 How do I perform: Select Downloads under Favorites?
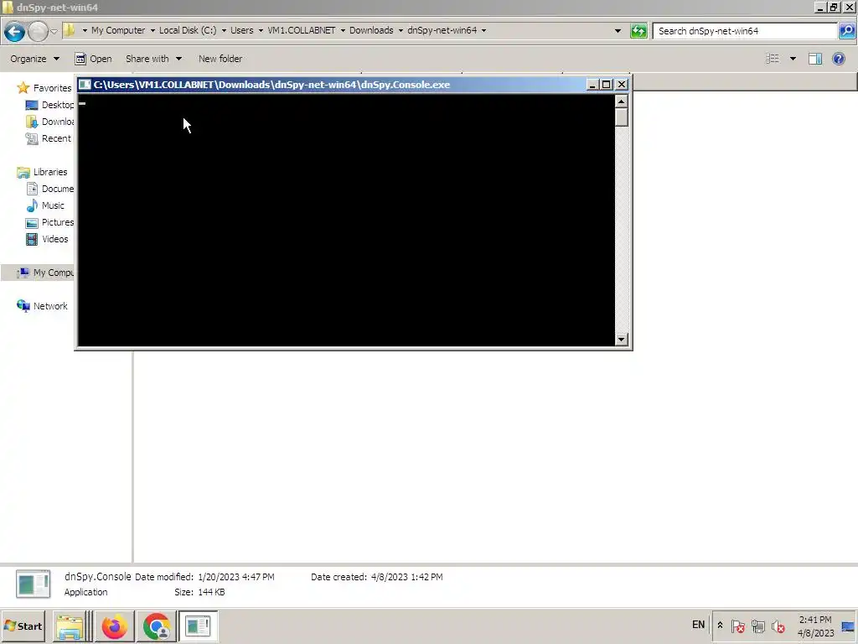click(x=49, y=122)
